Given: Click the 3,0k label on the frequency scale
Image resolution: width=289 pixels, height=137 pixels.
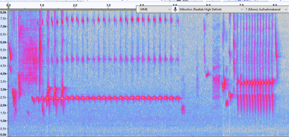Looking at the screenshot, I should 4,90.
